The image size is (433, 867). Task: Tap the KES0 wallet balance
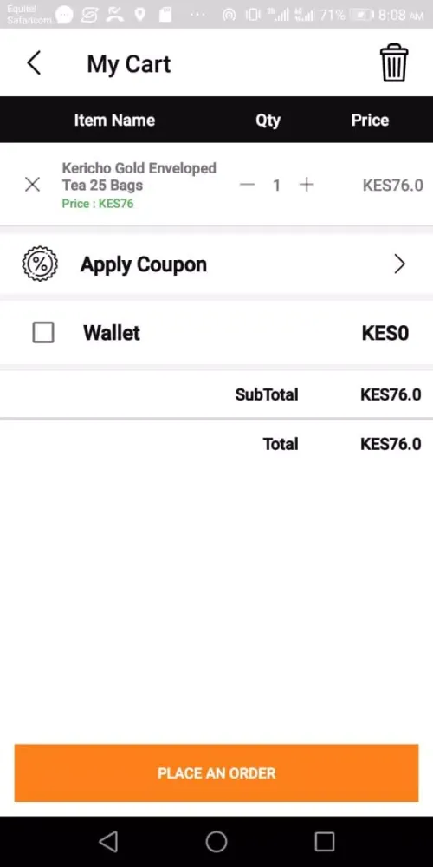point(385,333)
